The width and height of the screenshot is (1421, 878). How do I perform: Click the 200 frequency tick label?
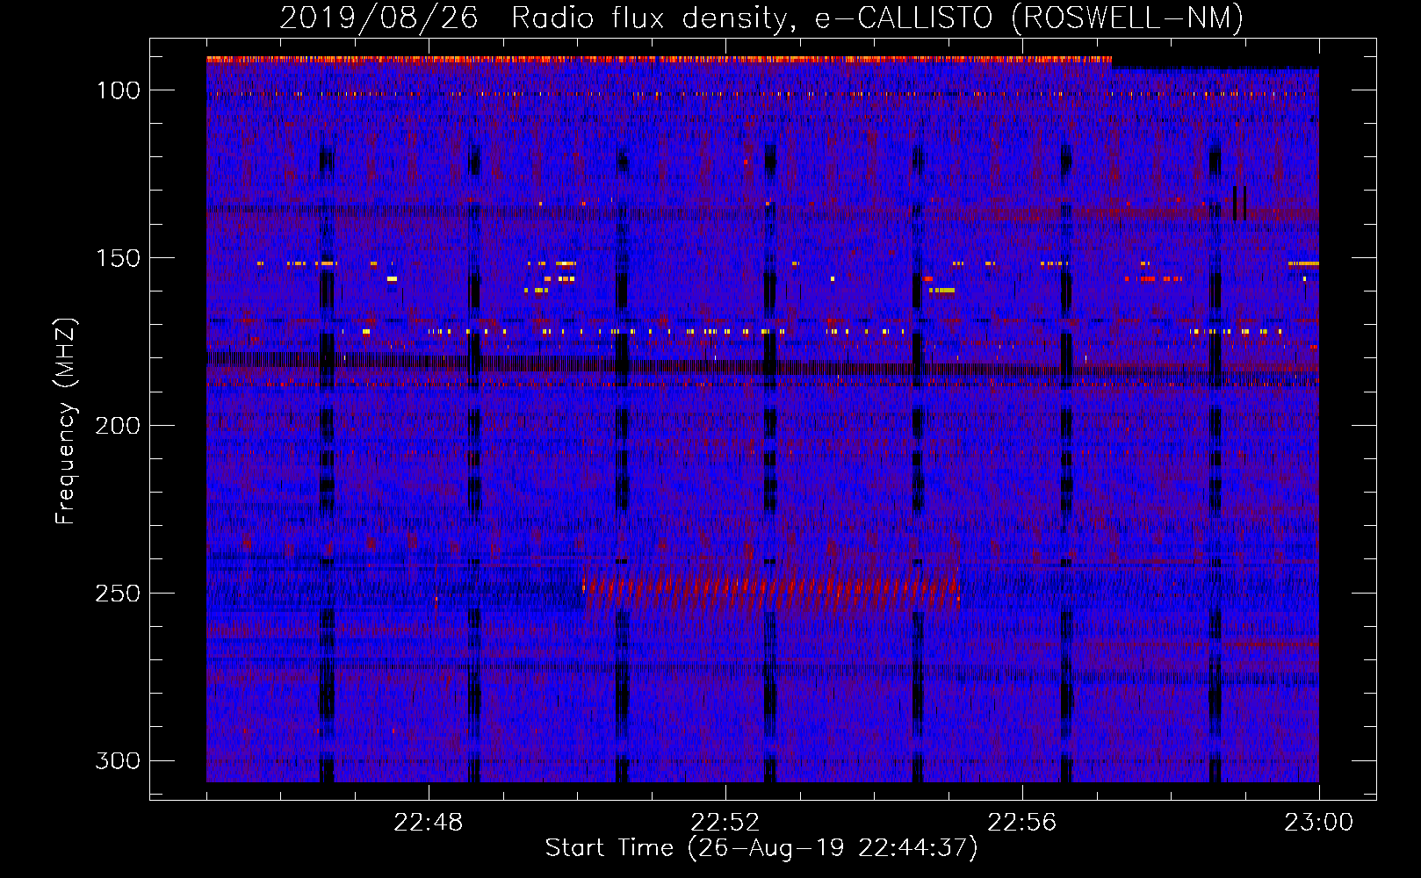tap(118, 426)
